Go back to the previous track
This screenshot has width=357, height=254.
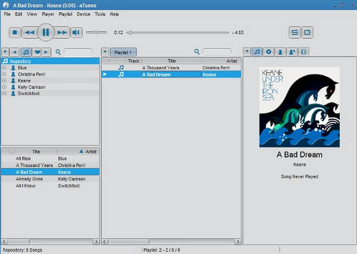(x=29, y=32)
